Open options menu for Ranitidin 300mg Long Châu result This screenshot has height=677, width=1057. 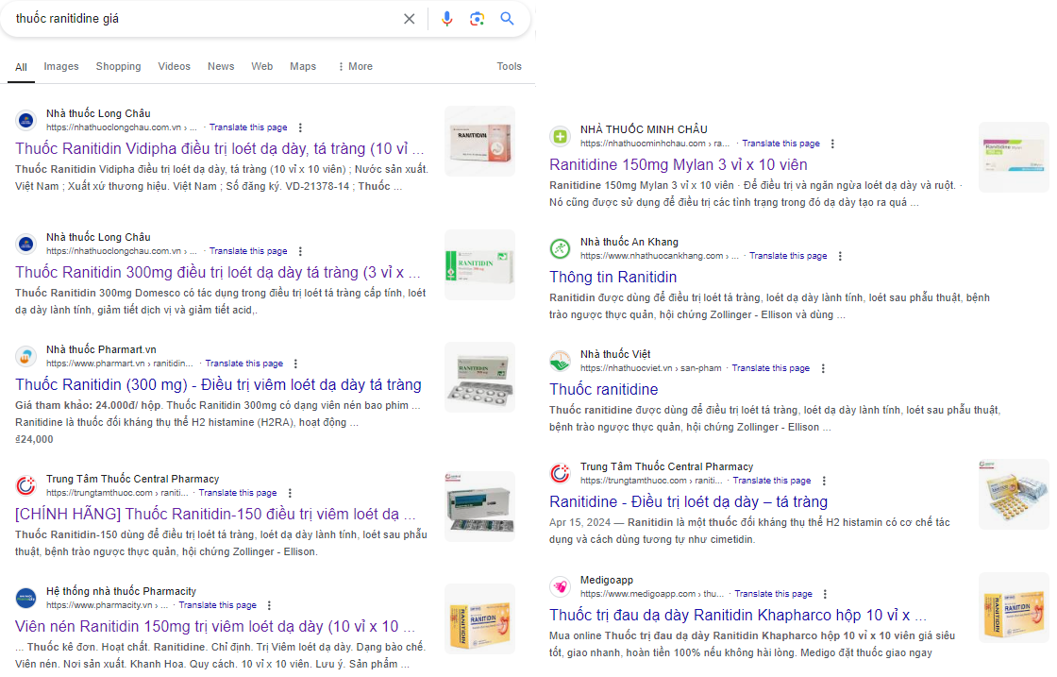[x=300, y=251]
